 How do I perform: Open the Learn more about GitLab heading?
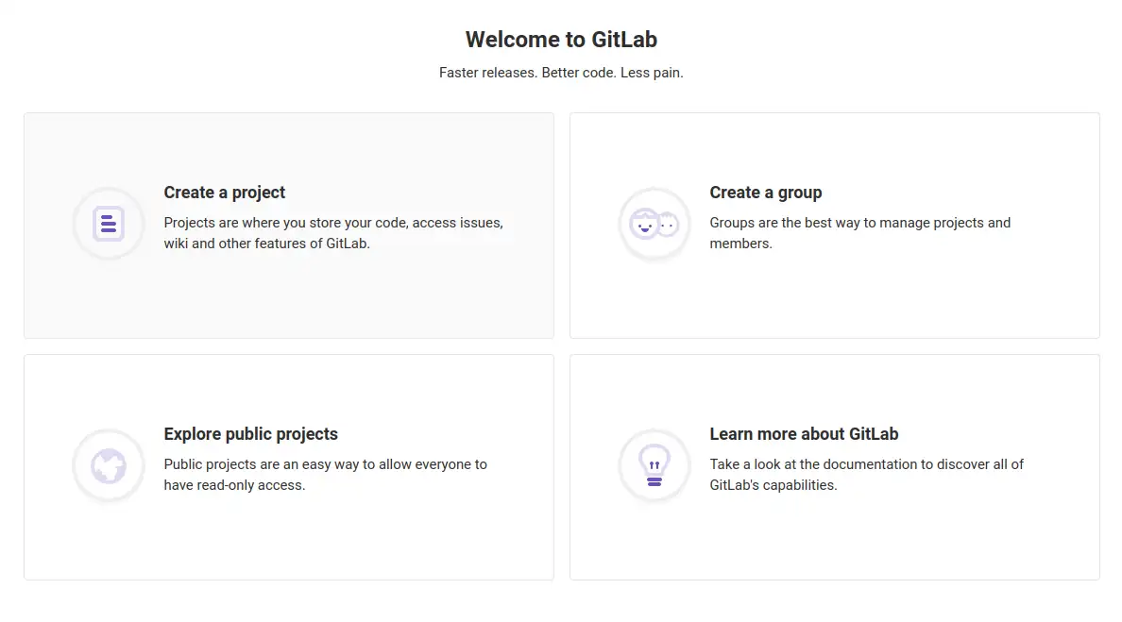pyautogui.click(x=804, y=434)
